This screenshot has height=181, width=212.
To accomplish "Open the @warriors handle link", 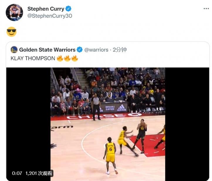I will (96, 50).
